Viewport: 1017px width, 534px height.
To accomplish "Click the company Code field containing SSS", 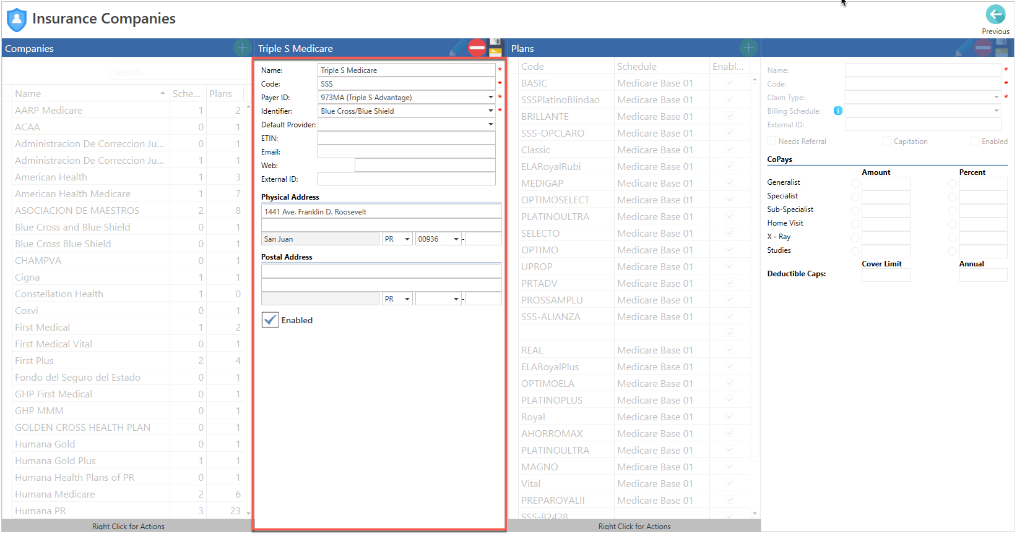I will tap(407, 84).
